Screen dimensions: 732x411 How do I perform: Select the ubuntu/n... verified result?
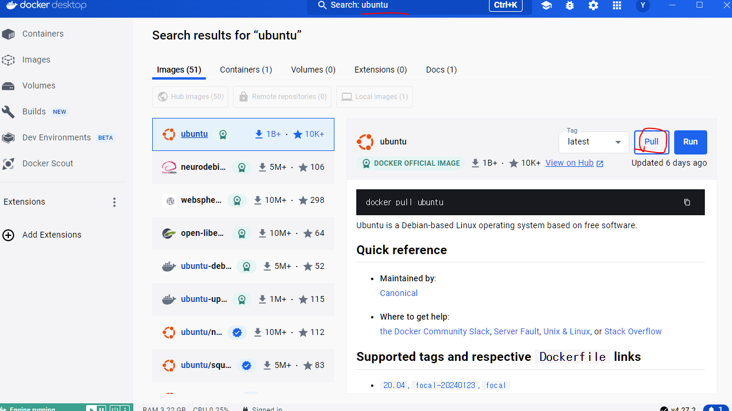pyautogui.click(x=243, y=333)
